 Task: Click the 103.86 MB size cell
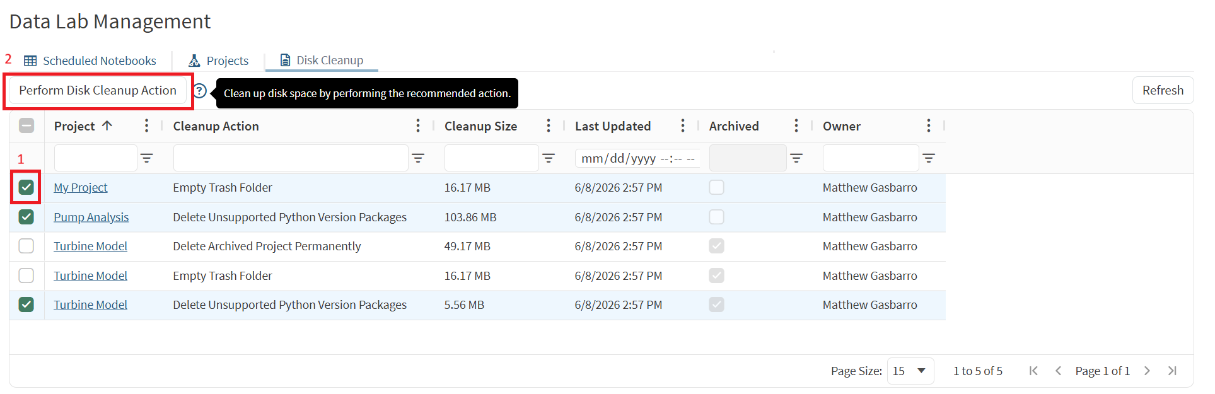pyautogui.click(x=470, y=217)
